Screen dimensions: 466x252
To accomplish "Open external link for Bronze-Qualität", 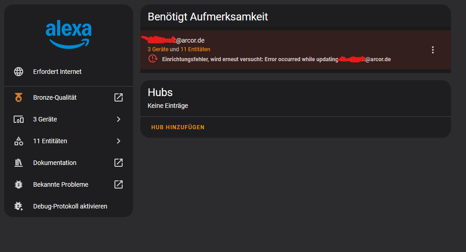I will (x=119, y=97).
